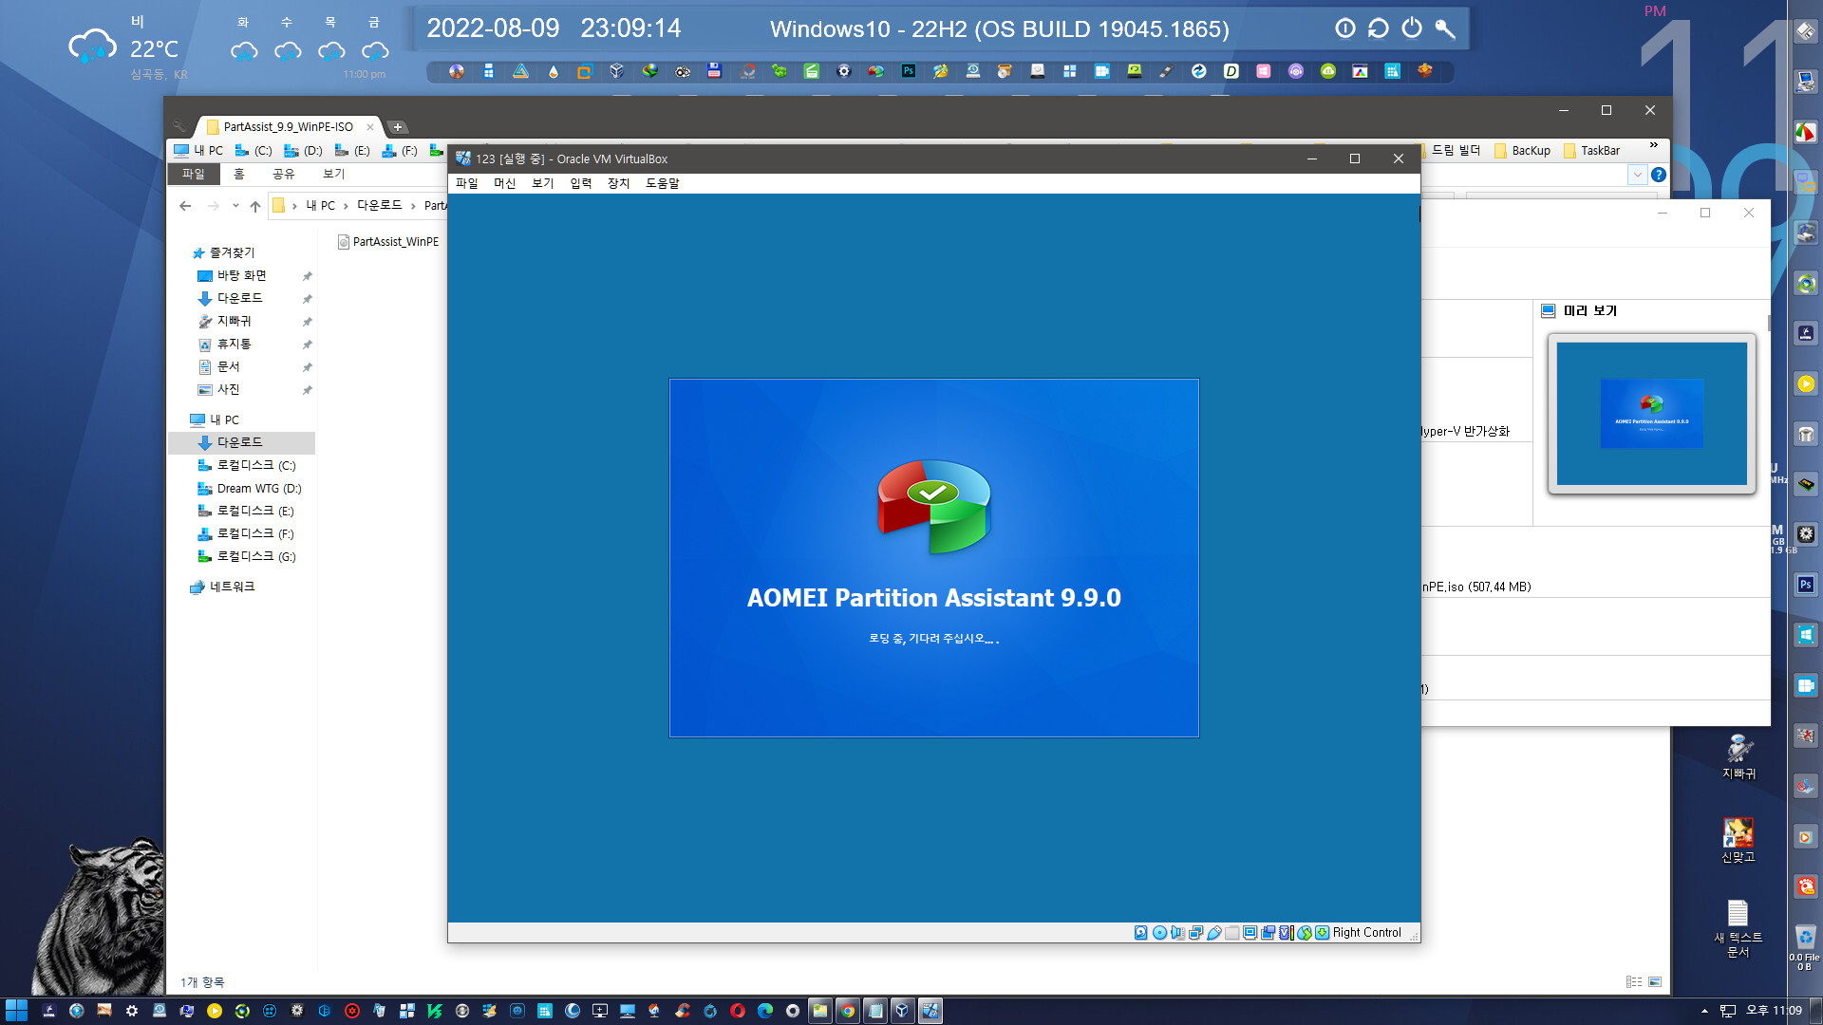Click the audio indicator in VirtualBox status bar
The height and width of the screenshot is (1025, 1823).
point(1177,933)
